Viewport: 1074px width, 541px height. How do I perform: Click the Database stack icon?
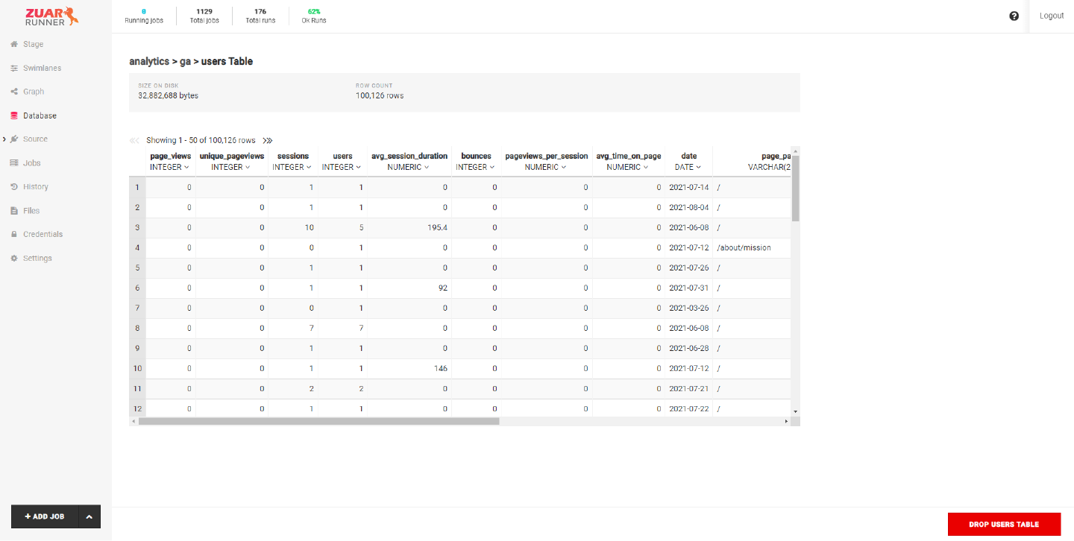pyautogui.click(x=14, y=116)
